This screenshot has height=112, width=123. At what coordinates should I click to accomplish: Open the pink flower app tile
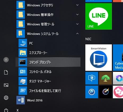[x=118, y=92]
